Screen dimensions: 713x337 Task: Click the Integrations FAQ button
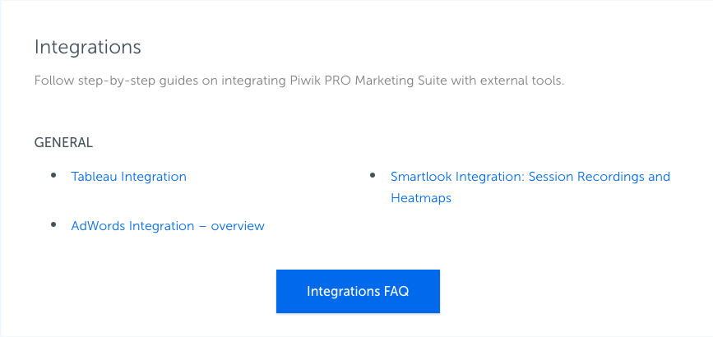click(x=358, y=291)
